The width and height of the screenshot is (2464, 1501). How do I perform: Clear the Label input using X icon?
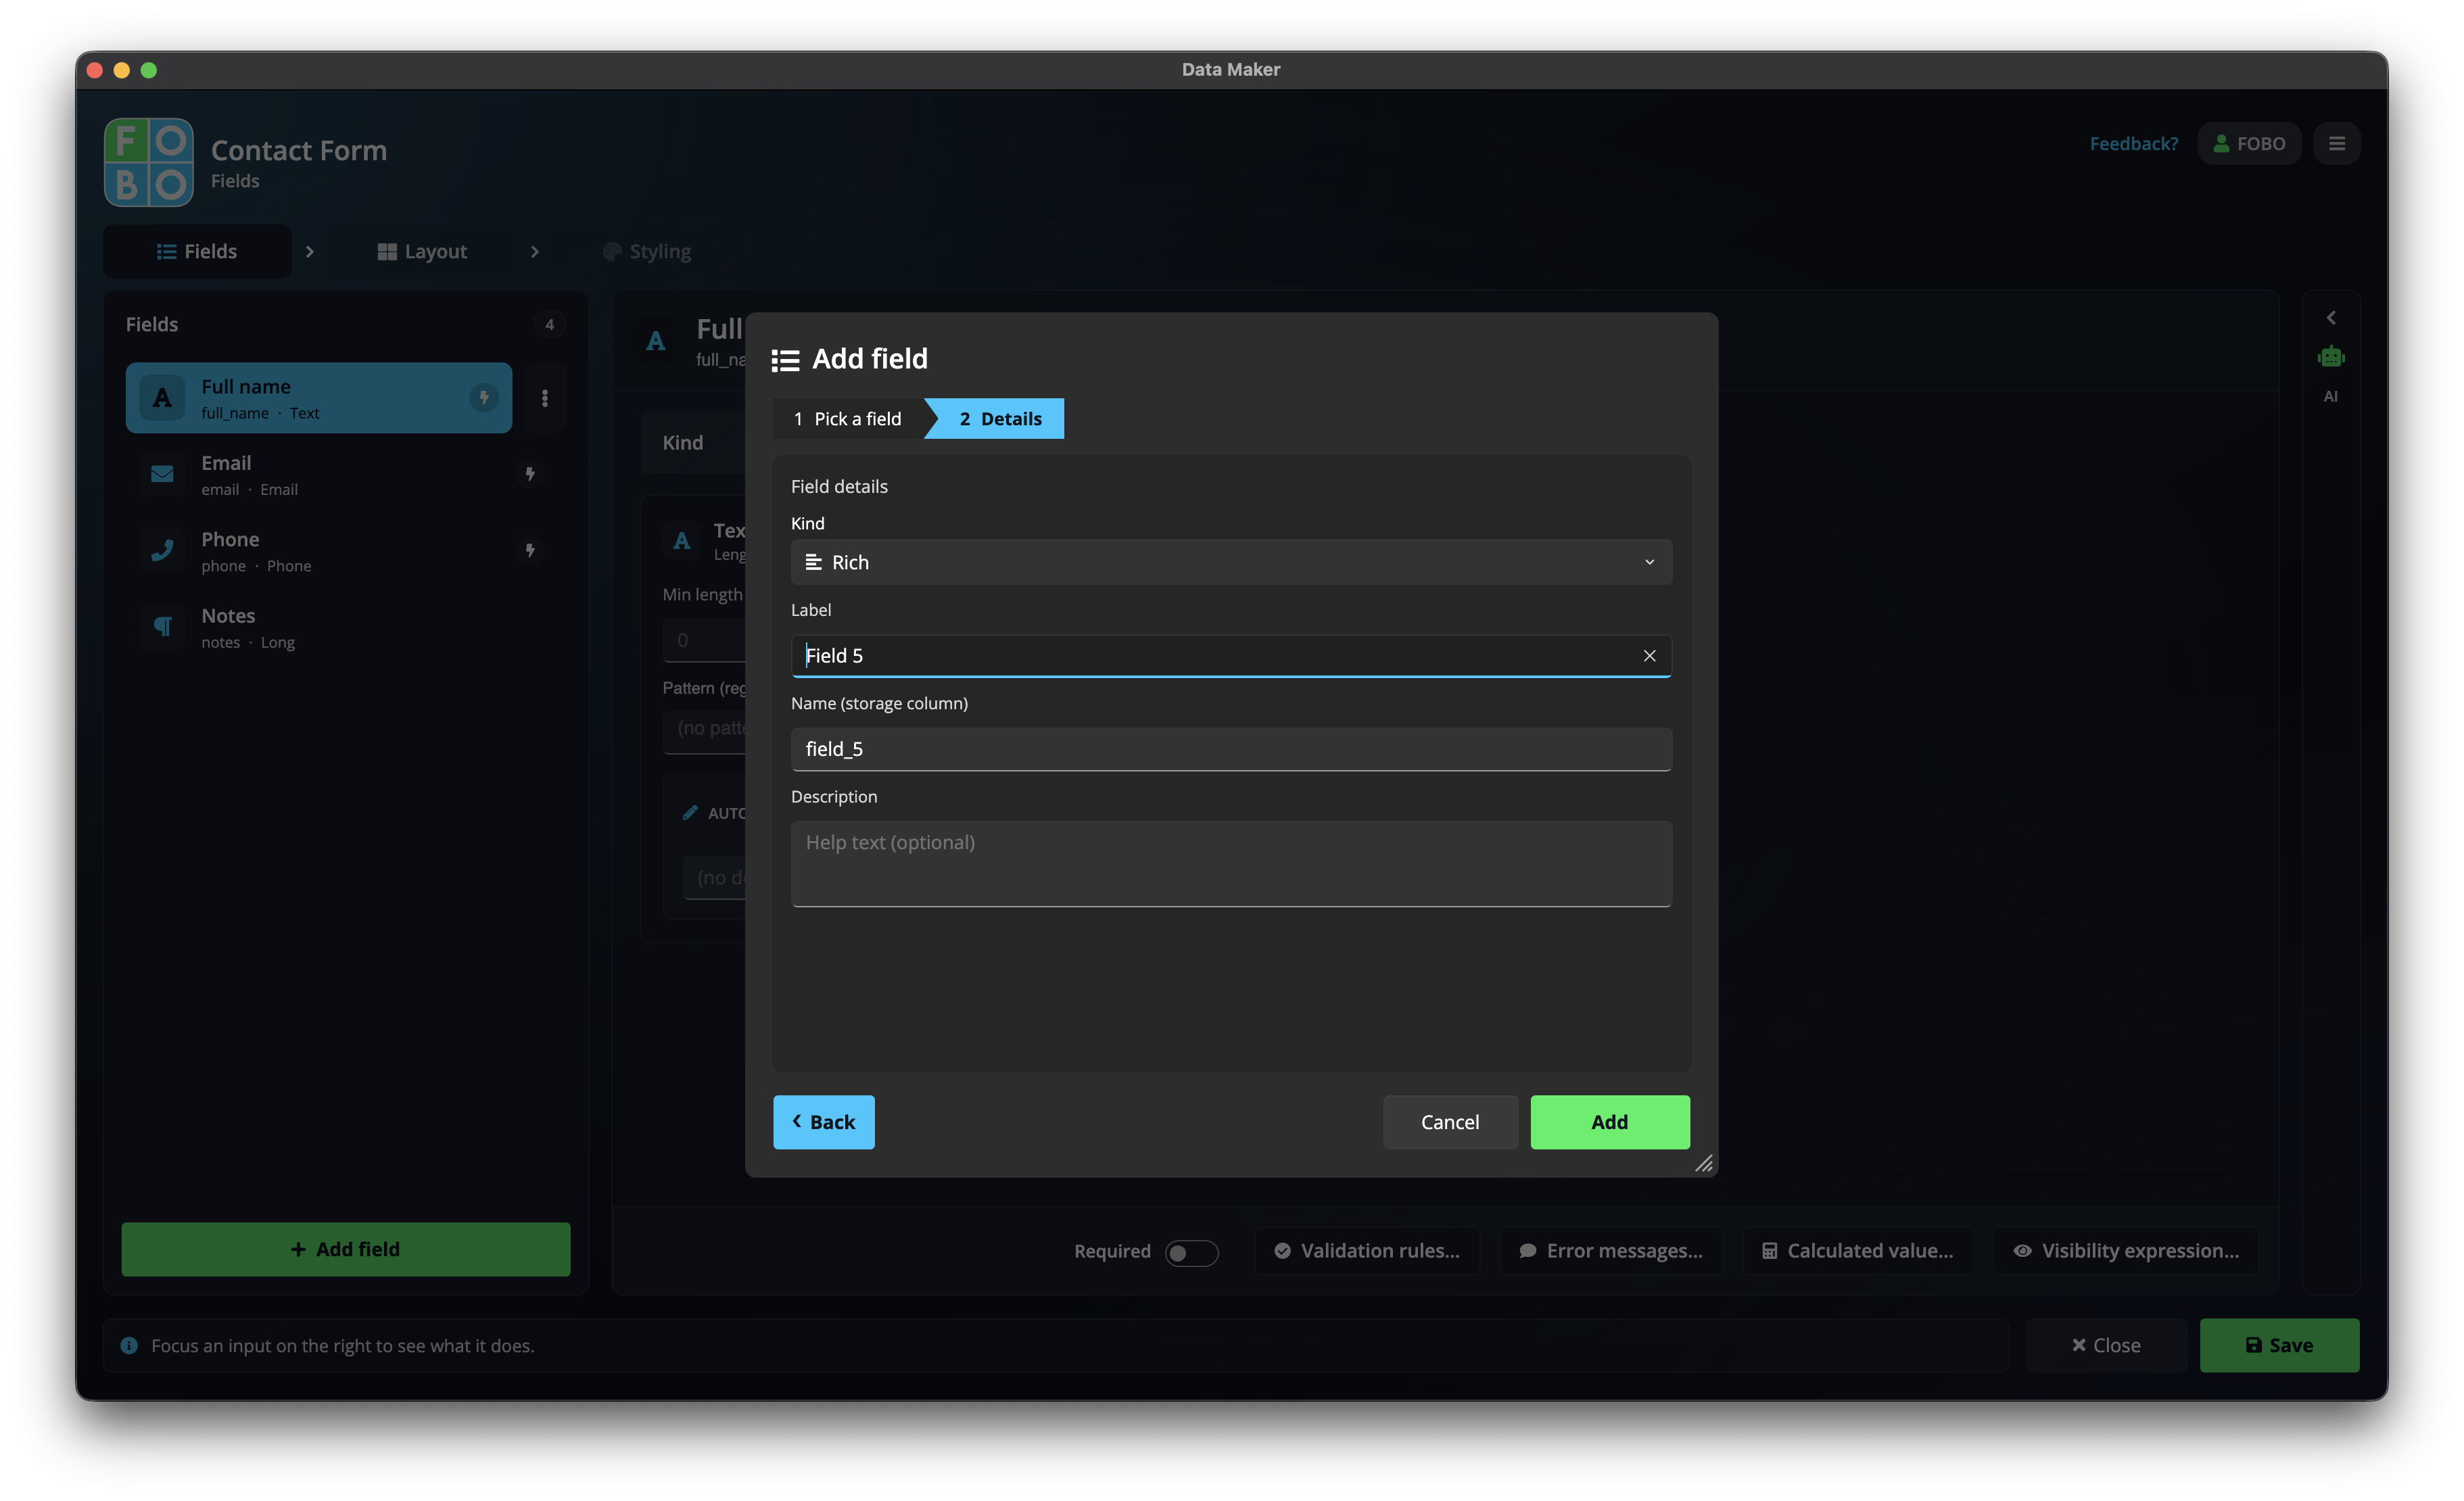[x=1649, y=656]
